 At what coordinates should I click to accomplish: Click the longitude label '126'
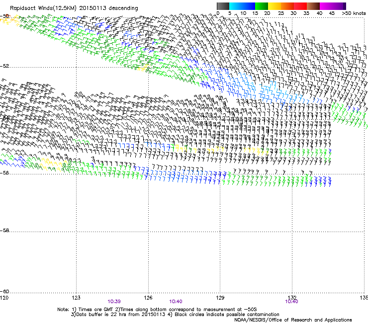(148, 298)
